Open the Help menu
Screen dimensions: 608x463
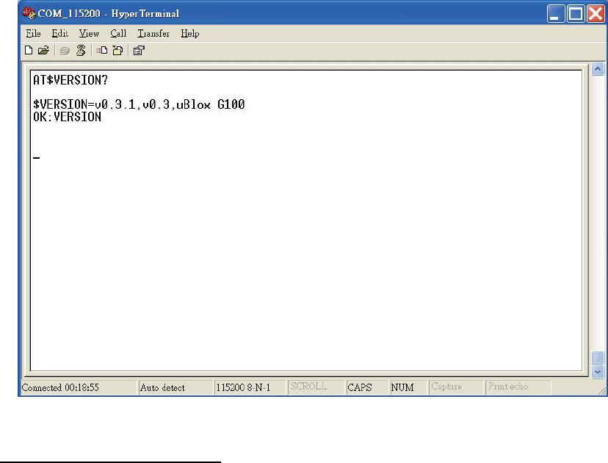click(x=190, y=34)
